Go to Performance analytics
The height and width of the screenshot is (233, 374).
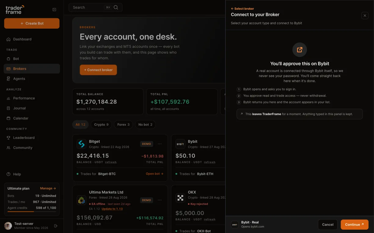click(x=32, y=98)
